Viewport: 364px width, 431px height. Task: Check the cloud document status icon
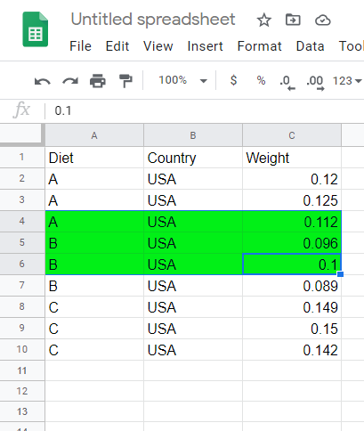point(323,20)
